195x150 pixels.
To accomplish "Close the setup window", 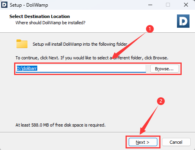I will pyautogui.click(x=186, y=5).
